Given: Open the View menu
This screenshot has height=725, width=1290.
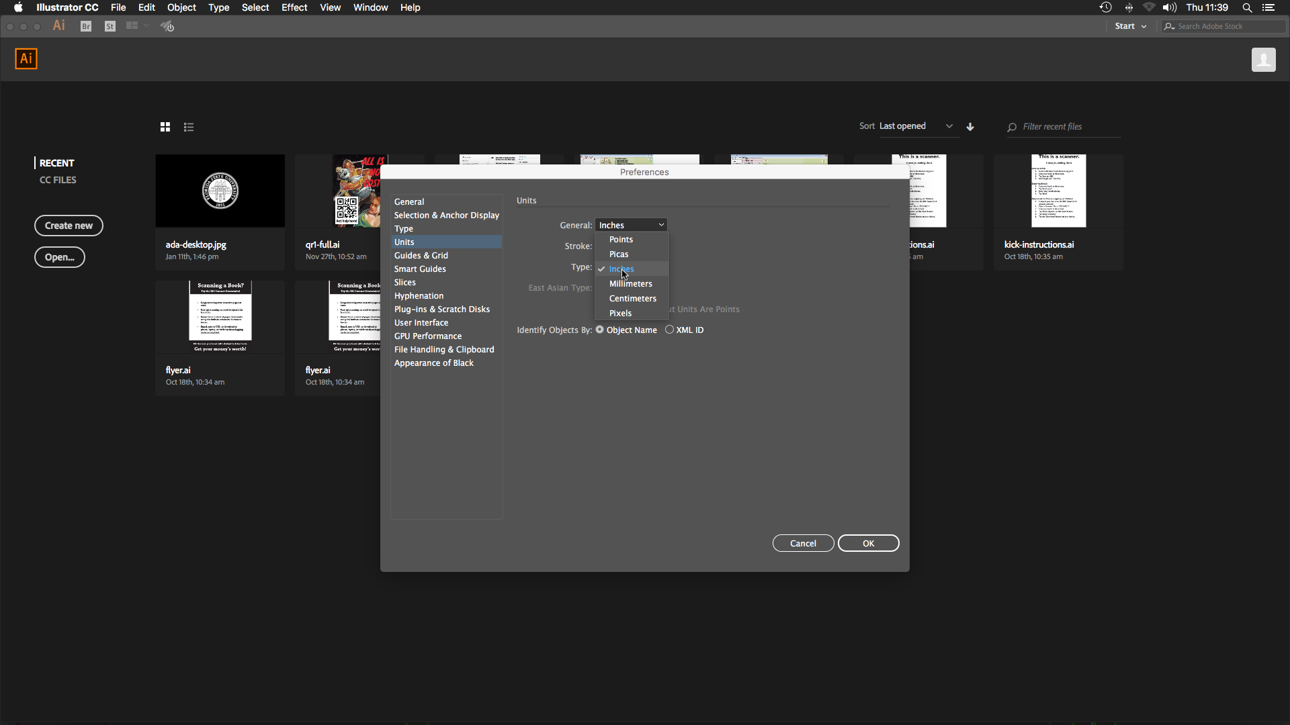Looking at the screenshot, I should 330,7.
